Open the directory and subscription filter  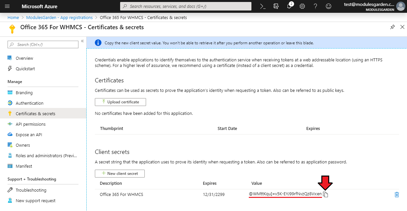point(276,6)
